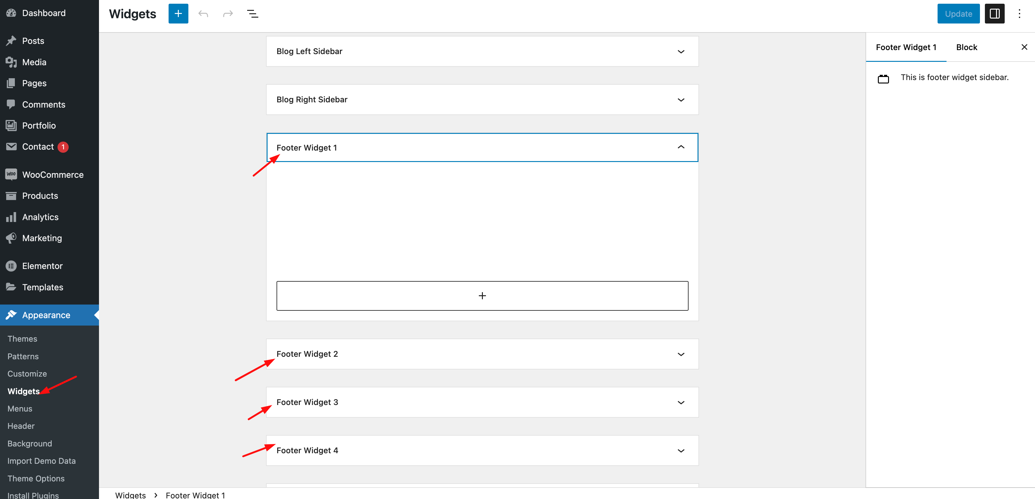1035x499 pixels.
Task: Click the Footer Widget 4 panel title
Action: click(307, 450)
